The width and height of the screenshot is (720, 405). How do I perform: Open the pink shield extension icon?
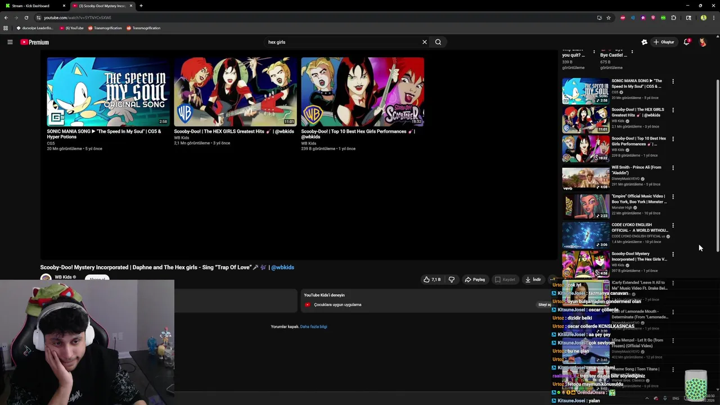coord(653,17)
